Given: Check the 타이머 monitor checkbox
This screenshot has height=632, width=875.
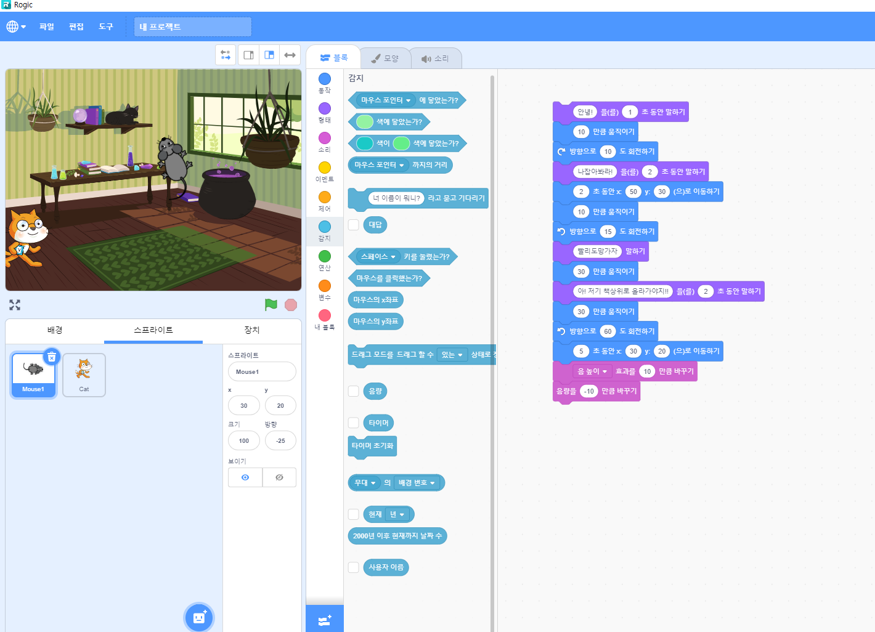Looking at the screenshot, I should click(x=354, y=423).
